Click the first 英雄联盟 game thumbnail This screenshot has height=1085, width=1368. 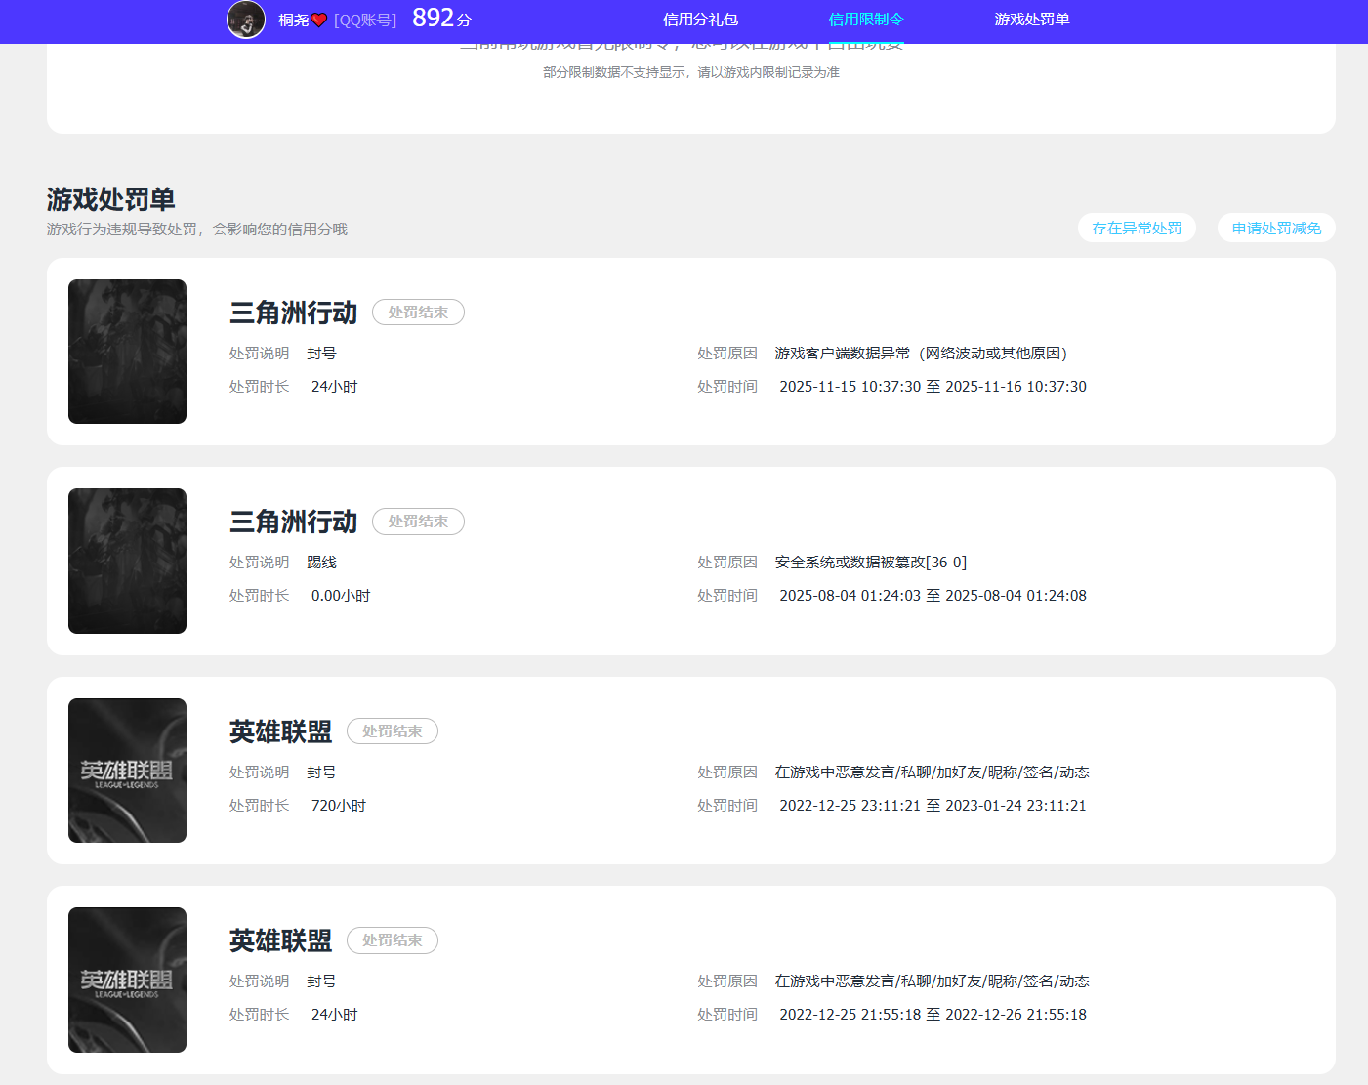pos(127,770)
